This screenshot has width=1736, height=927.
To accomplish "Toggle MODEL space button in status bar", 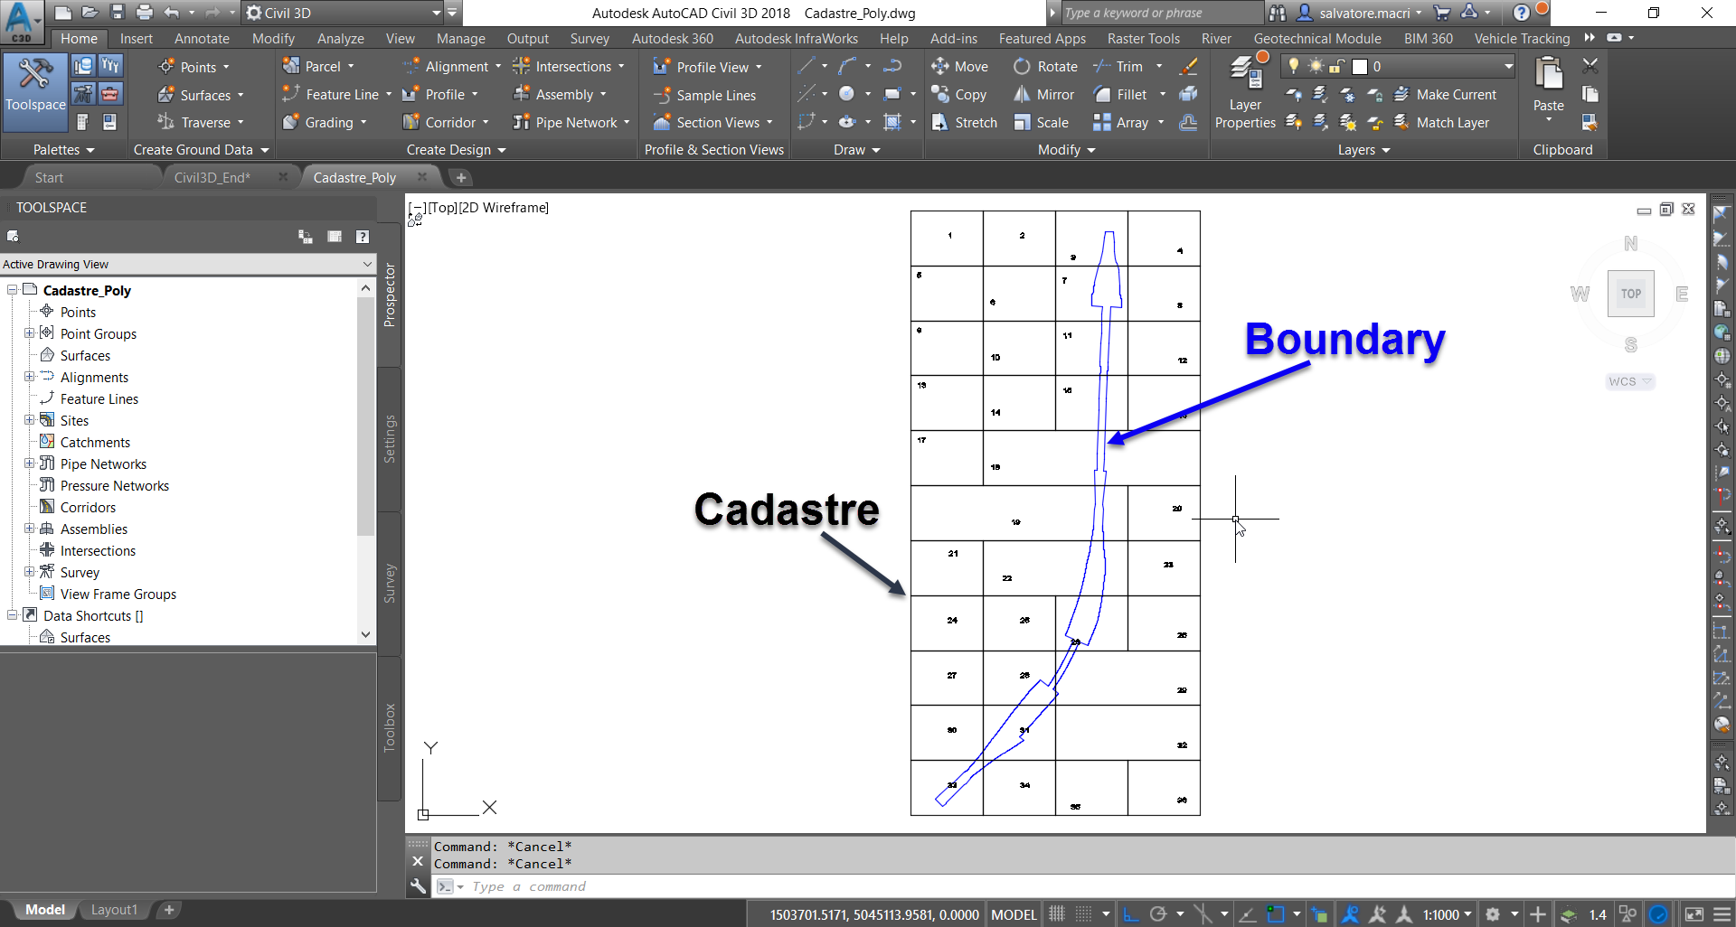I will pyautogui.click(x=1014, y=914).
